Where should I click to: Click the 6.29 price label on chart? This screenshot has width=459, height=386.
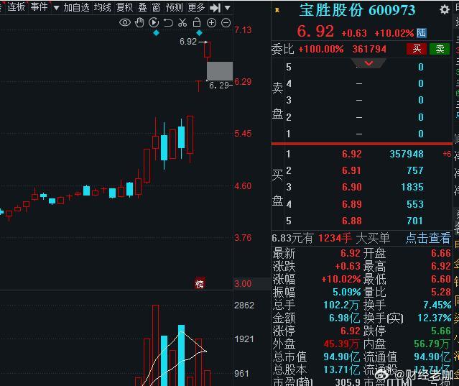point(219,86)
